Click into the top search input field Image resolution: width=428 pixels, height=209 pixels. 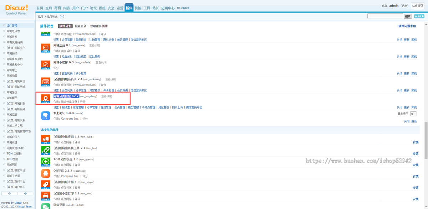pos(385,16)
